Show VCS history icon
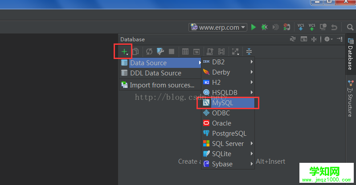This screenshot has height=185, width=356. 323,27
